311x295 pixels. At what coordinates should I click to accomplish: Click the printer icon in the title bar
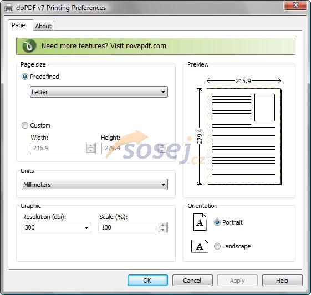click(x=9, y=8)
